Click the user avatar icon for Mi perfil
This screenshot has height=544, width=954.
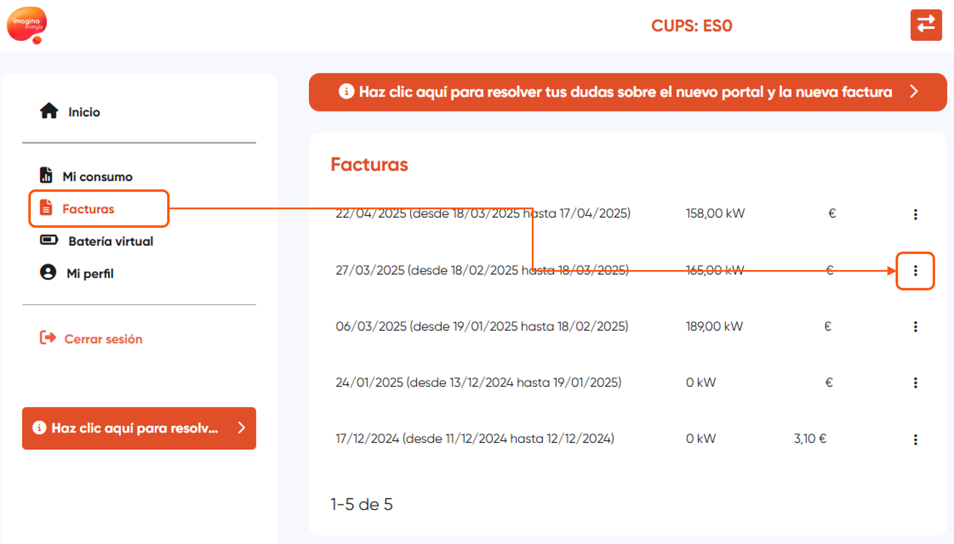[x=48, y=272]
